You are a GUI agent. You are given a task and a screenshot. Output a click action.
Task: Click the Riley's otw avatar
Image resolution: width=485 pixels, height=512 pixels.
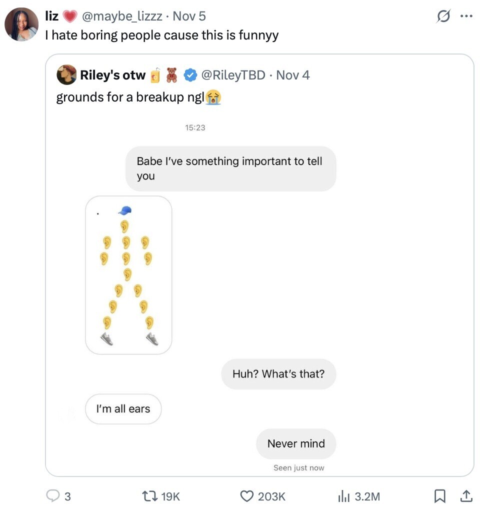66,75
